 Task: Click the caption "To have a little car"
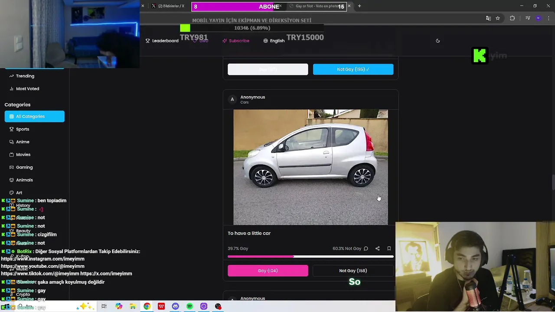(x=249, y=233)
